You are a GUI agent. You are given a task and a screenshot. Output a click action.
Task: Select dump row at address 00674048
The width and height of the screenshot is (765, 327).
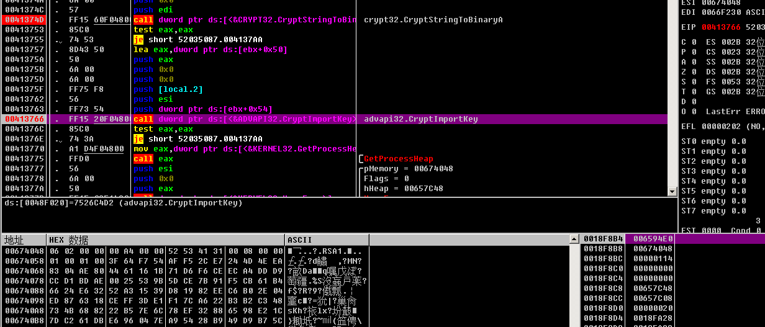tap(24, 251)
